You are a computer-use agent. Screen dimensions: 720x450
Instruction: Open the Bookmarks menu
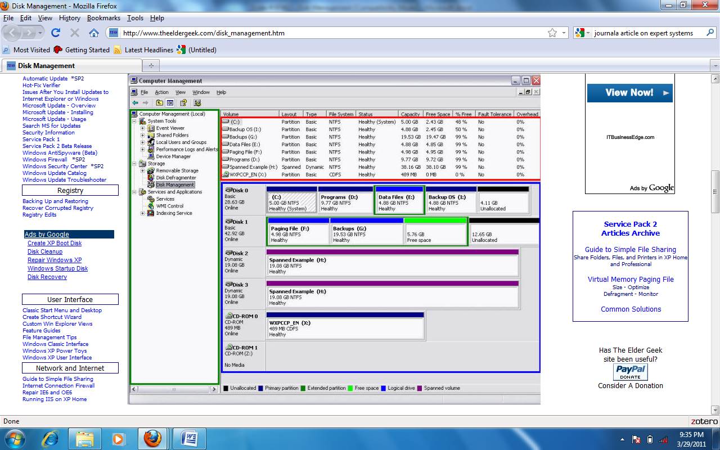point(103,18)
